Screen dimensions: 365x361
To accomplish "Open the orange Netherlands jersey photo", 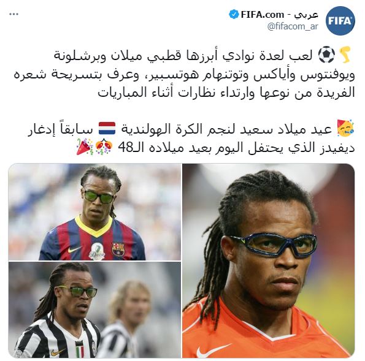I will [x=269, y=260].
